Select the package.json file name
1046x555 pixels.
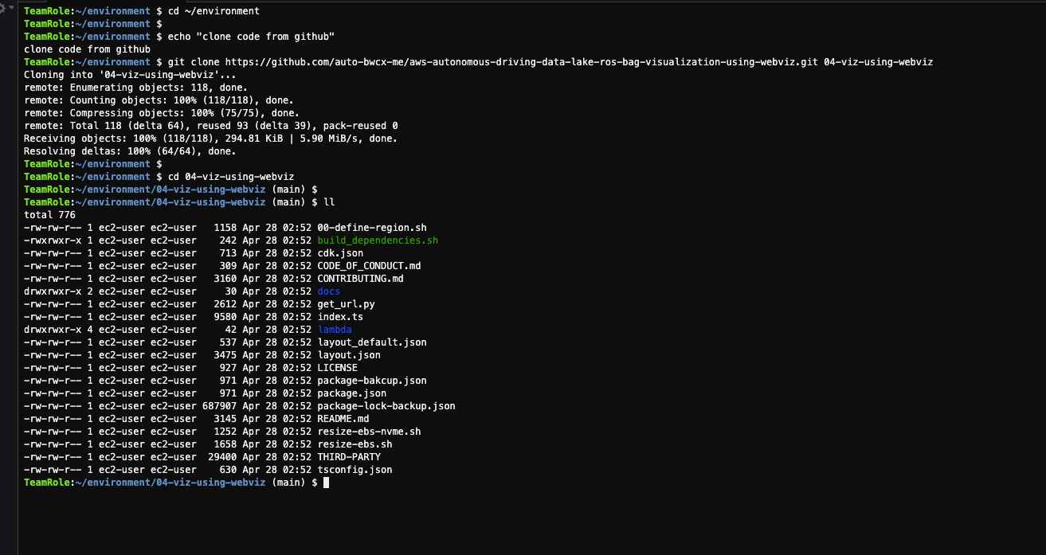pyautogui.click(x=351, y=393)
